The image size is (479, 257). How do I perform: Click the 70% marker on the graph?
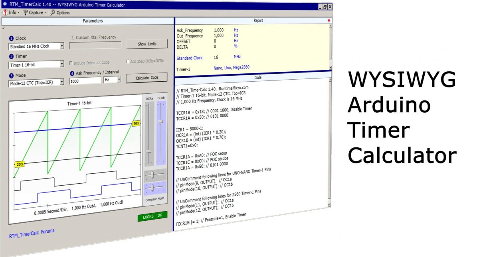[137, 124]
